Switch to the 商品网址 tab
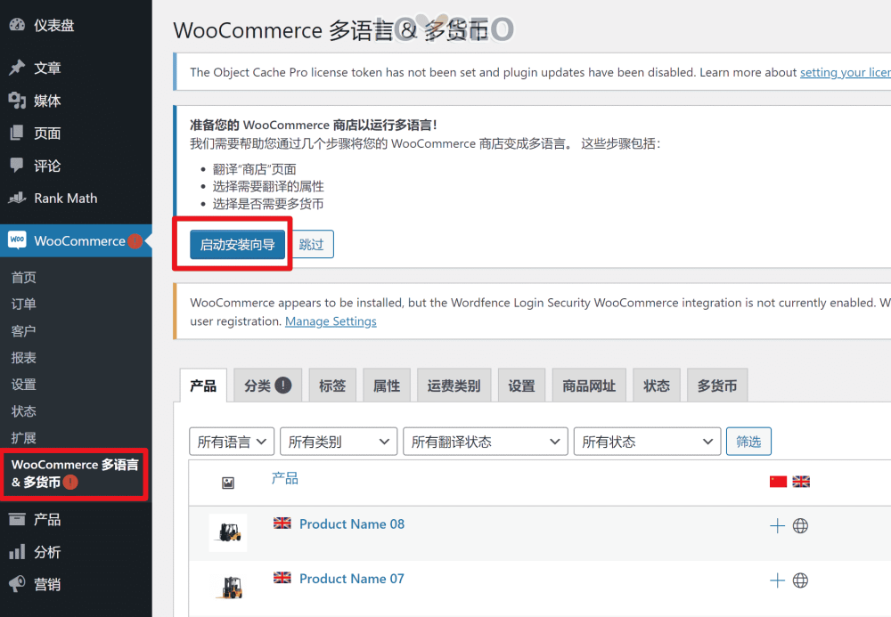The height and width of the screenshot is (617, 891). (x=589, y=386)
